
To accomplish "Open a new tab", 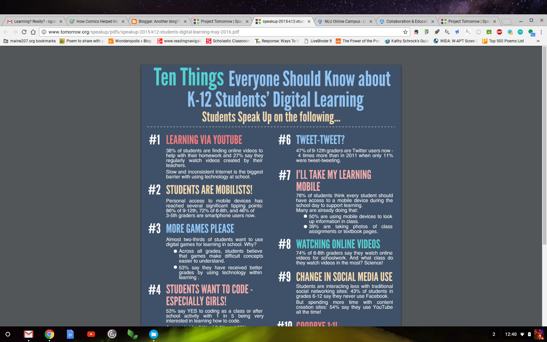I will [x=506, y=22].
